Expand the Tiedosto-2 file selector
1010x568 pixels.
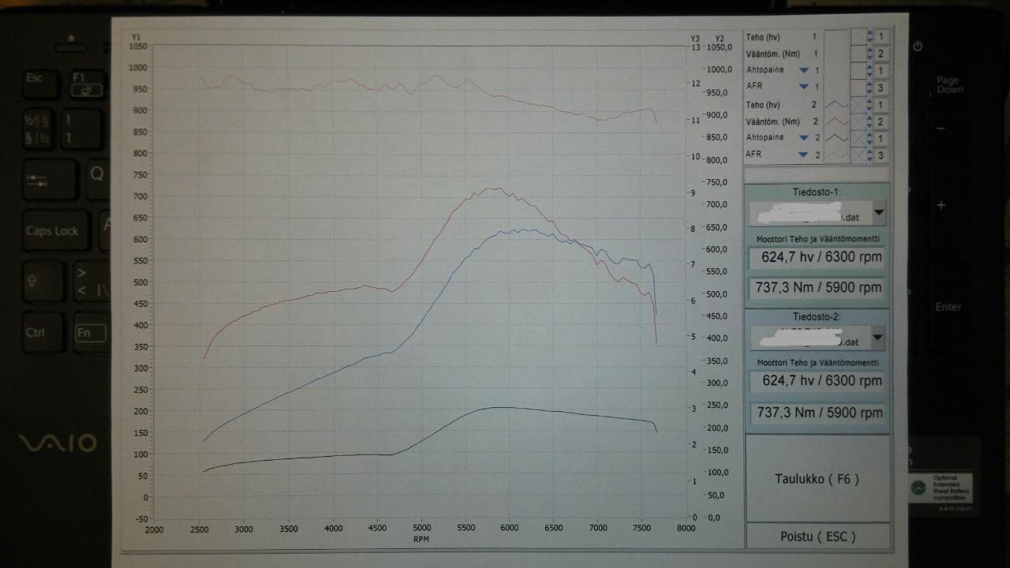tap(877, 338)
